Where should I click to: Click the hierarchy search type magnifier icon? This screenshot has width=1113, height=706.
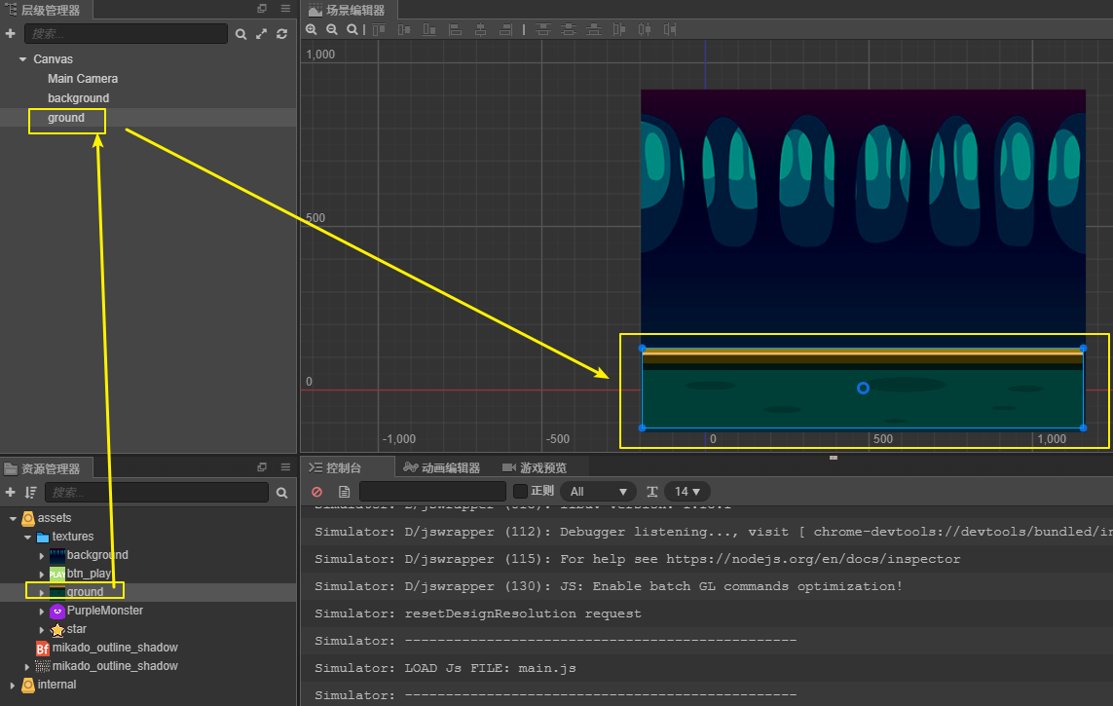[241, 34]
